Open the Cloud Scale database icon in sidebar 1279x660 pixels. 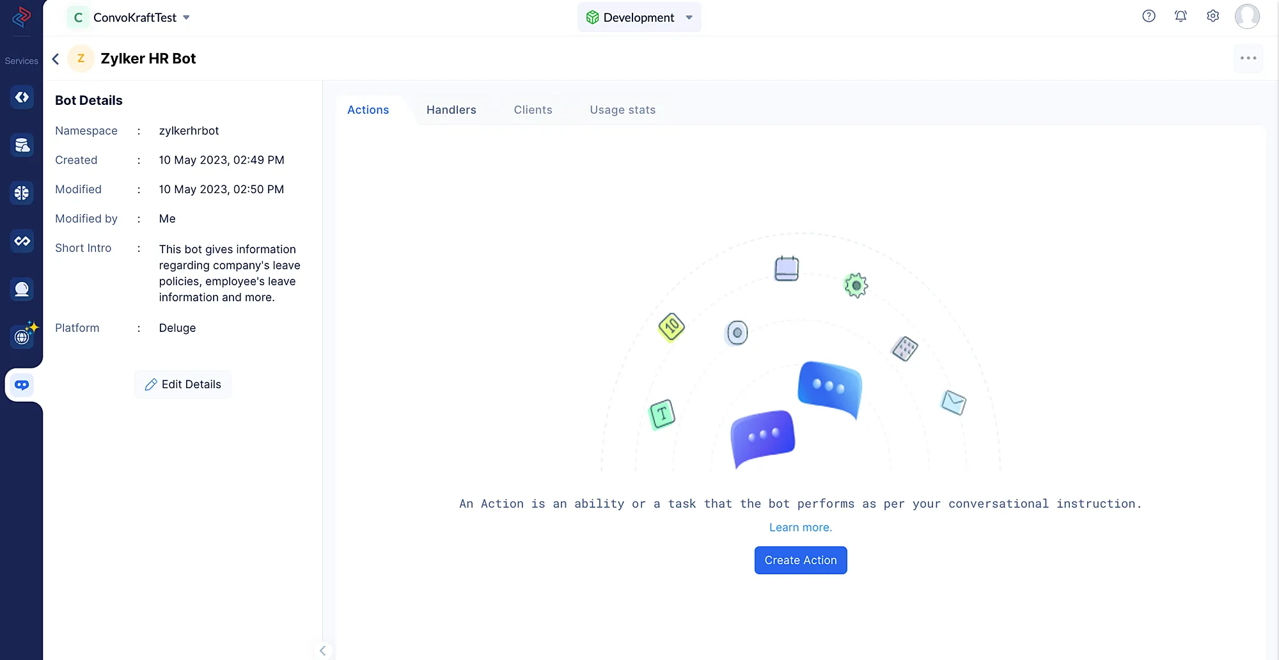(22, 145)
